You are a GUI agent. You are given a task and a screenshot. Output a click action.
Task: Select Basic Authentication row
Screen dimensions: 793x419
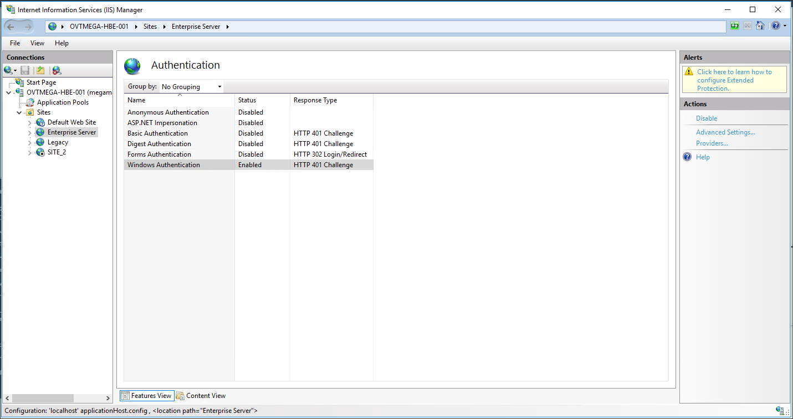248,133
